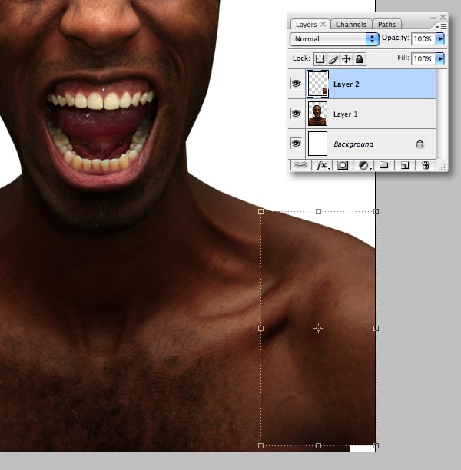
Task: Create new fill or adjustment layer
Action: (363, 165)
